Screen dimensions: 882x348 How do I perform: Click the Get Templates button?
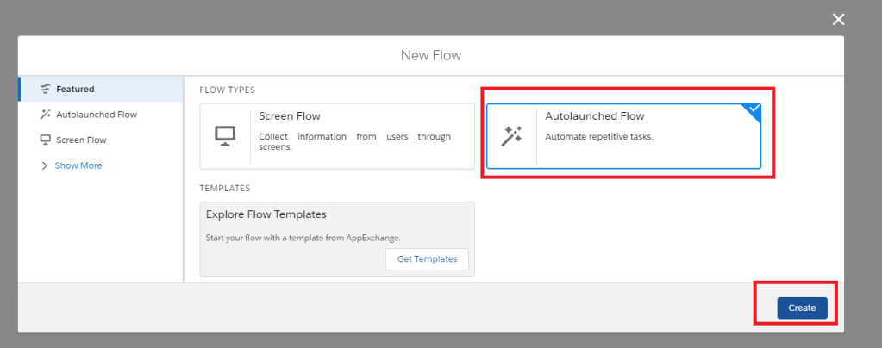point(427,258)
